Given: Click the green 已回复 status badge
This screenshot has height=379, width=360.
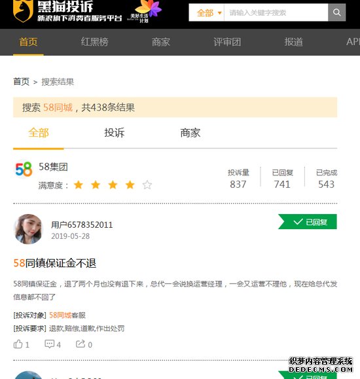Looking at the screenshot, I should point(307,222).
